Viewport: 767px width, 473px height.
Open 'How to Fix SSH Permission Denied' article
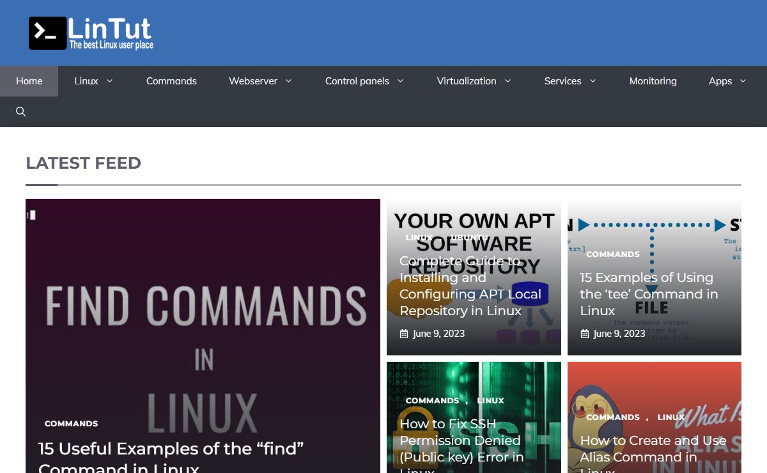coord(461,446)
